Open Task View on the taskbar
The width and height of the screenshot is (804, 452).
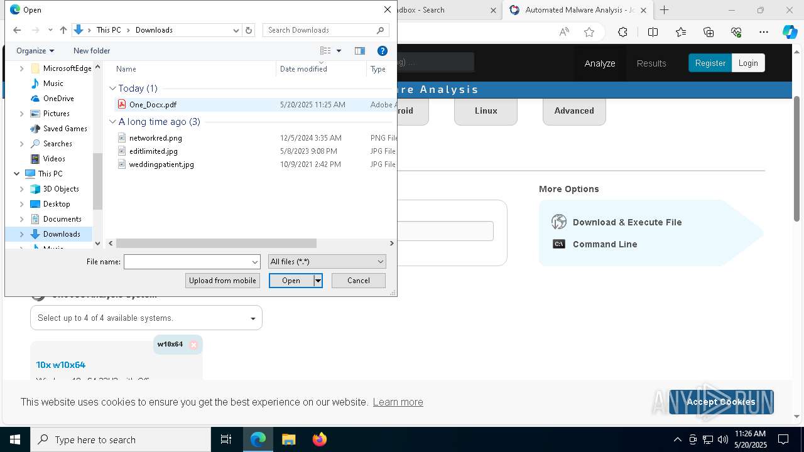[x=226, y=439]
